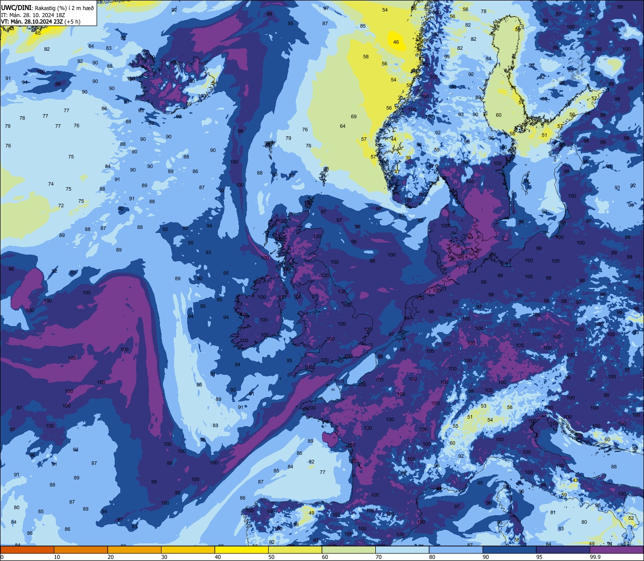Screen dimensions: 644x561
Task: Click the light blue 70–80 legend swatch
Action: coord(402,549)
